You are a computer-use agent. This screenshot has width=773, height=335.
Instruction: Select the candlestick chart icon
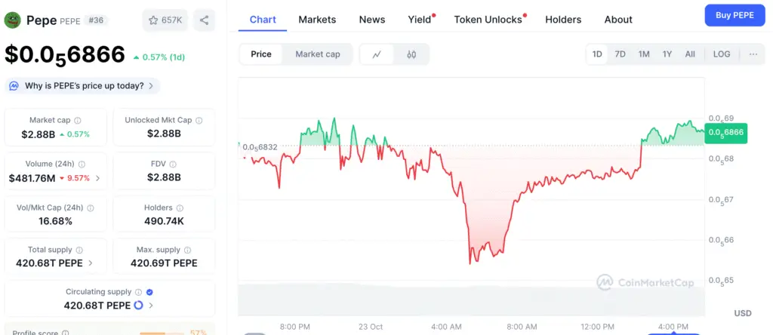411,54
